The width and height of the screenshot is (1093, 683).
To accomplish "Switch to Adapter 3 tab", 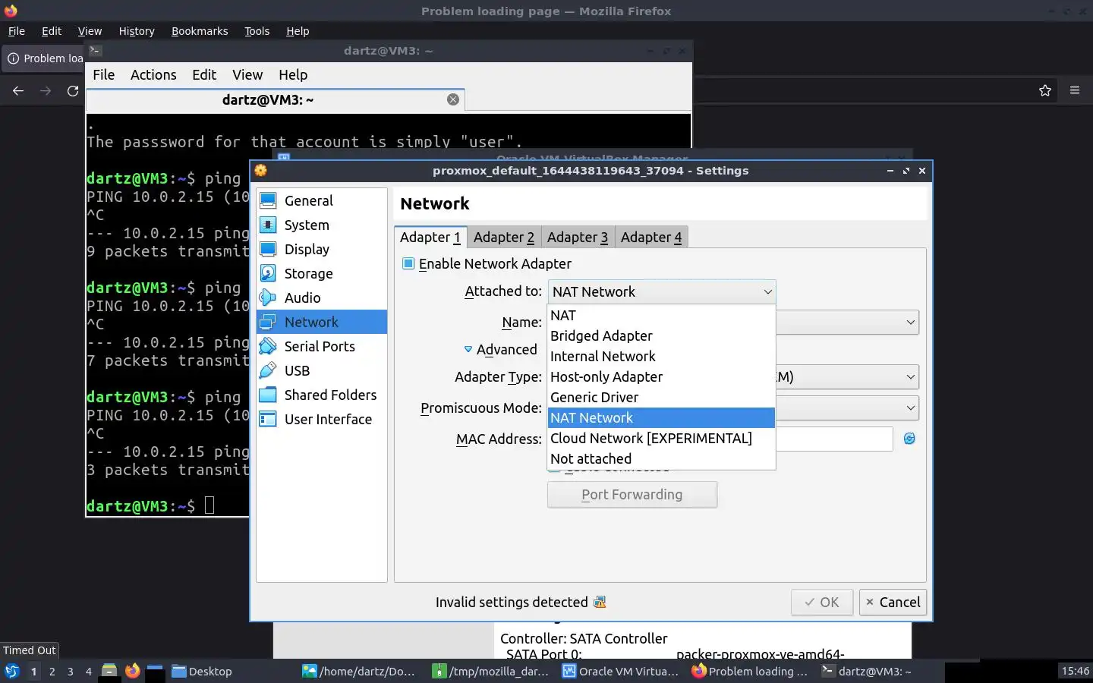I will click(x=578, y=238).
